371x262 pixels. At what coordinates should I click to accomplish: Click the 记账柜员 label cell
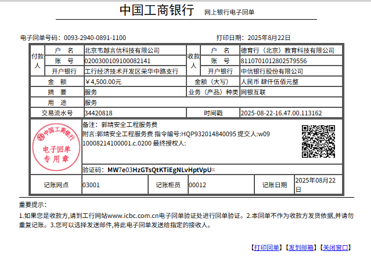pos(168,185)
